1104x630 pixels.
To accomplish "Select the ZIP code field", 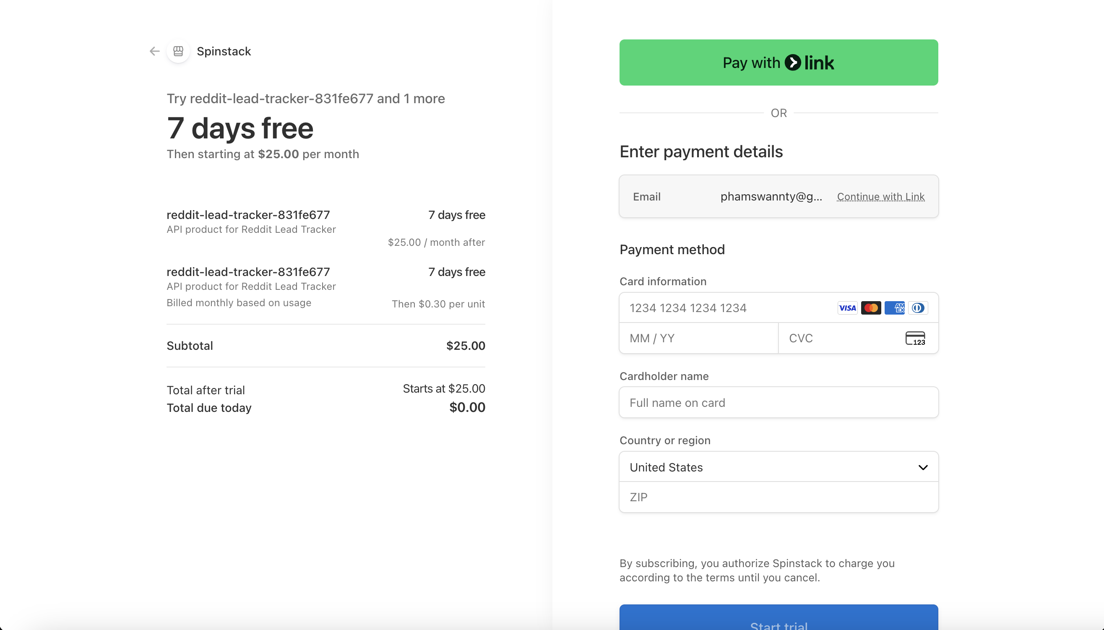I will point(778,497).
